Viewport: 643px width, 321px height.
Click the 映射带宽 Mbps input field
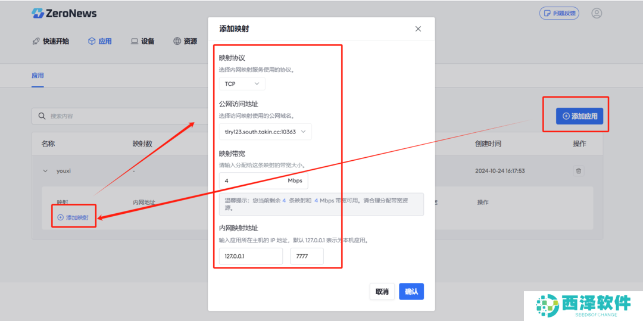(x=253, y=180)
